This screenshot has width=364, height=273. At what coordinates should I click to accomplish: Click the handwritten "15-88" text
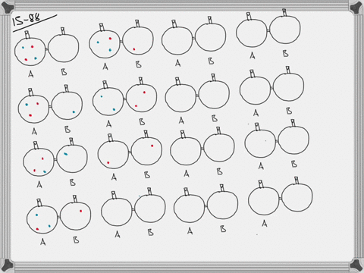(27, 20)
